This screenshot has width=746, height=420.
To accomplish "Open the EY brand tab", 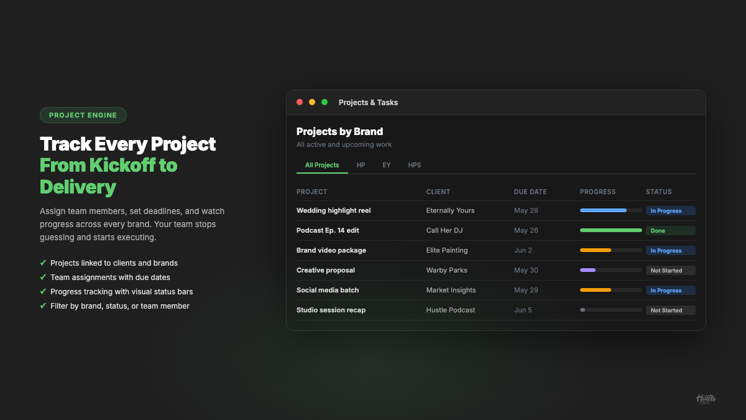I will click(387, 165).
